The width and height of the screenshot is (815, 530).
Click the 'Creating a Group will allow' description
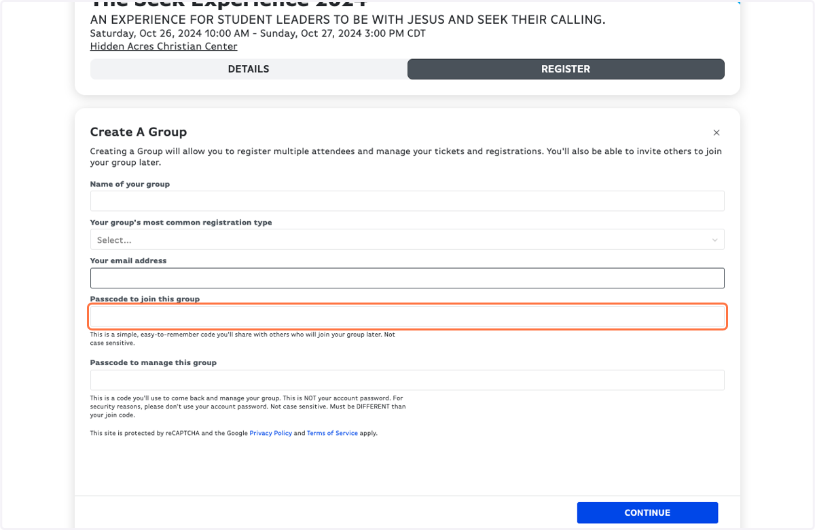click(406, 157)
